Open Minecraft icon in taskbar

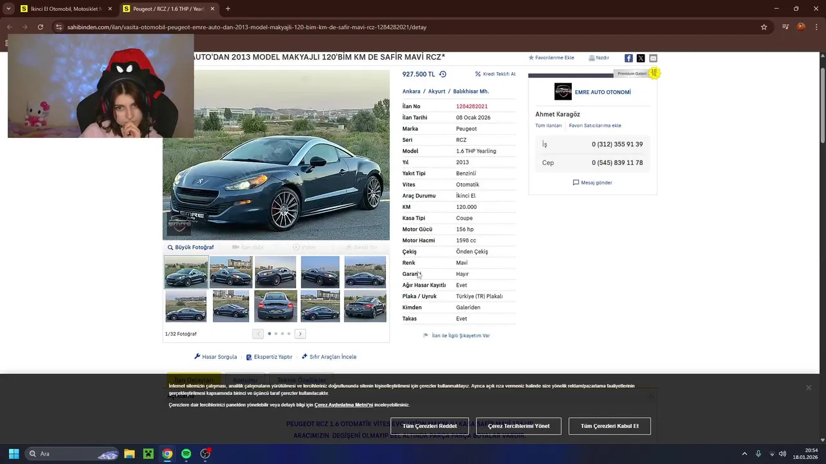point(148,454)
